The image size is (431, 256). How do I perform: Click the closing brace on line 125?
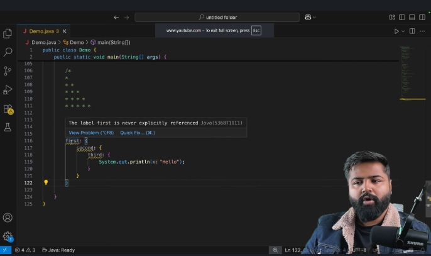(x=44, y=204)
